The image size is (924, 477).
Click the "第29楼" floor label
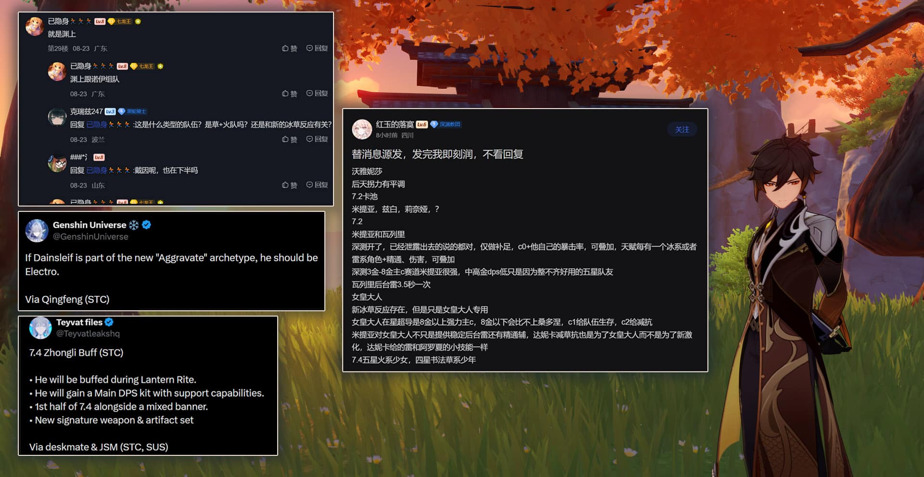point(58,49)
